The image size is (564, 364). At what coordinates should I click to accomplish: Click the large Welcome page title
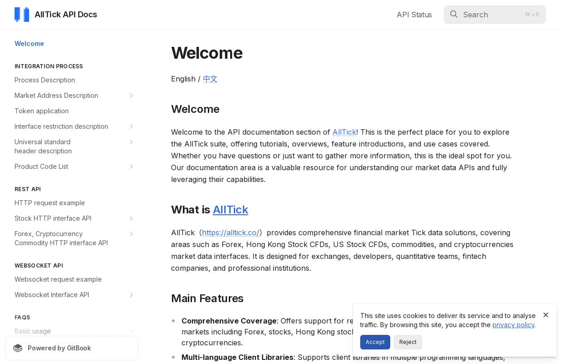pos(207,53)
